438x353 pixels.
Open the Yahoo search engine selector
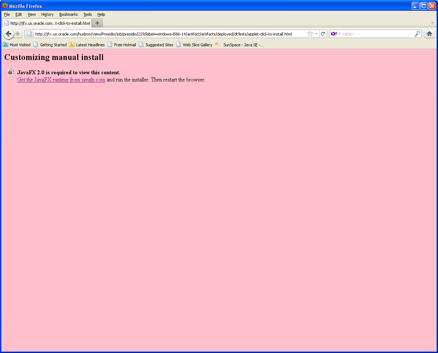click(x=336, y=34)
